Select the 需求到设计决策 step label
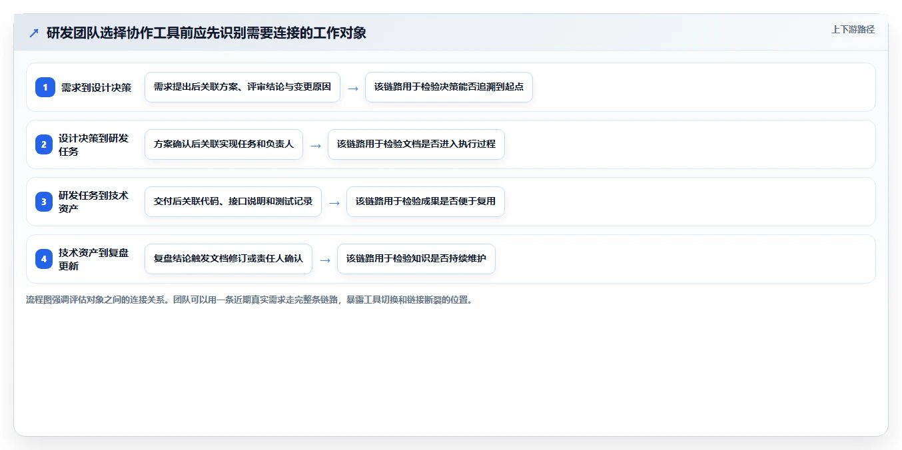The width and height of the screenshot is (902, 450). [x=96, y=87]
